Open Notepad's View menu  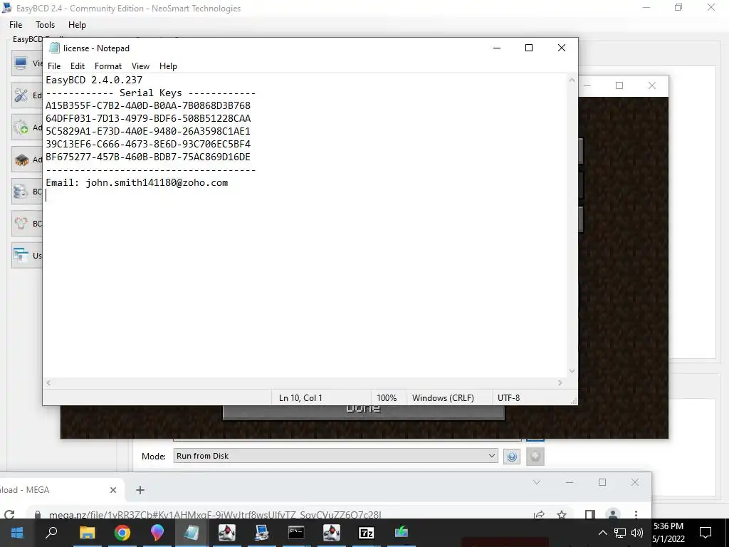(x=140, y=66)
